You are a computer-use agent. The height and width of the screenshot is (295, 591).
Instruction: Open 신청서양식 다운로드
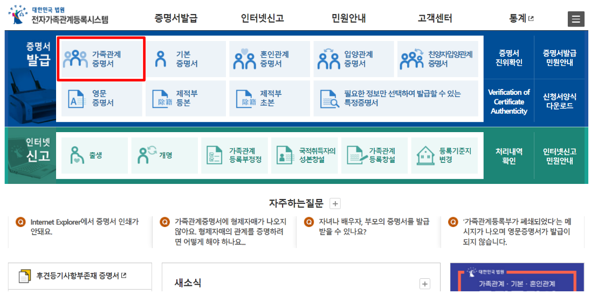pos(560,102)
